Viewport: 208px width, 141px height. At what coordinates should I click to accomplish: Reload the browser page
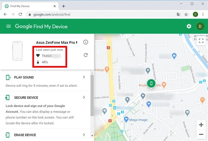(x=20, y=14)
